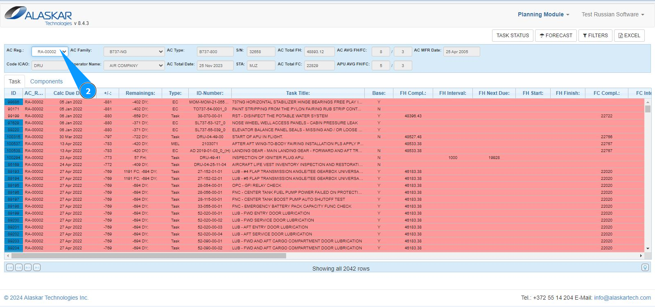
Task: Open the FILTERS panel
Action: pyautogui.click(x=596, y=36)
